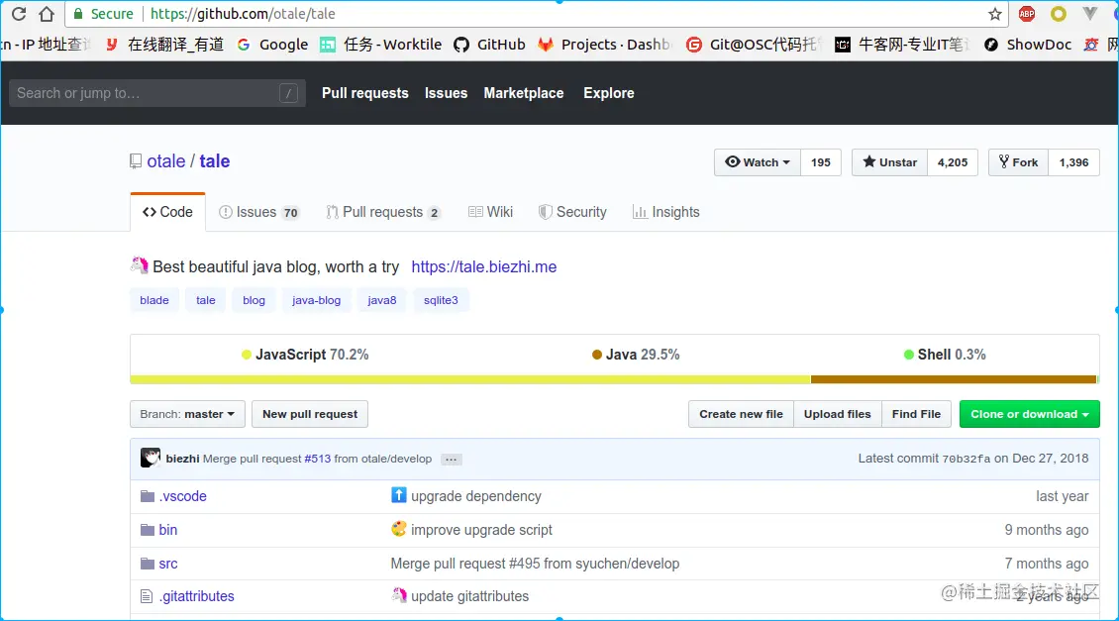This screenshot has height=621, width=1119.
Task: Click New pull request button
Action: pos(310,414)
